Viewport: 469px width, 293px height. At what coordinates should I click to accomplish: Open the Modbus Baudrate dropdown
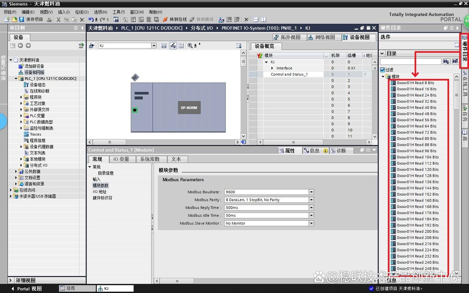[311, 192]
